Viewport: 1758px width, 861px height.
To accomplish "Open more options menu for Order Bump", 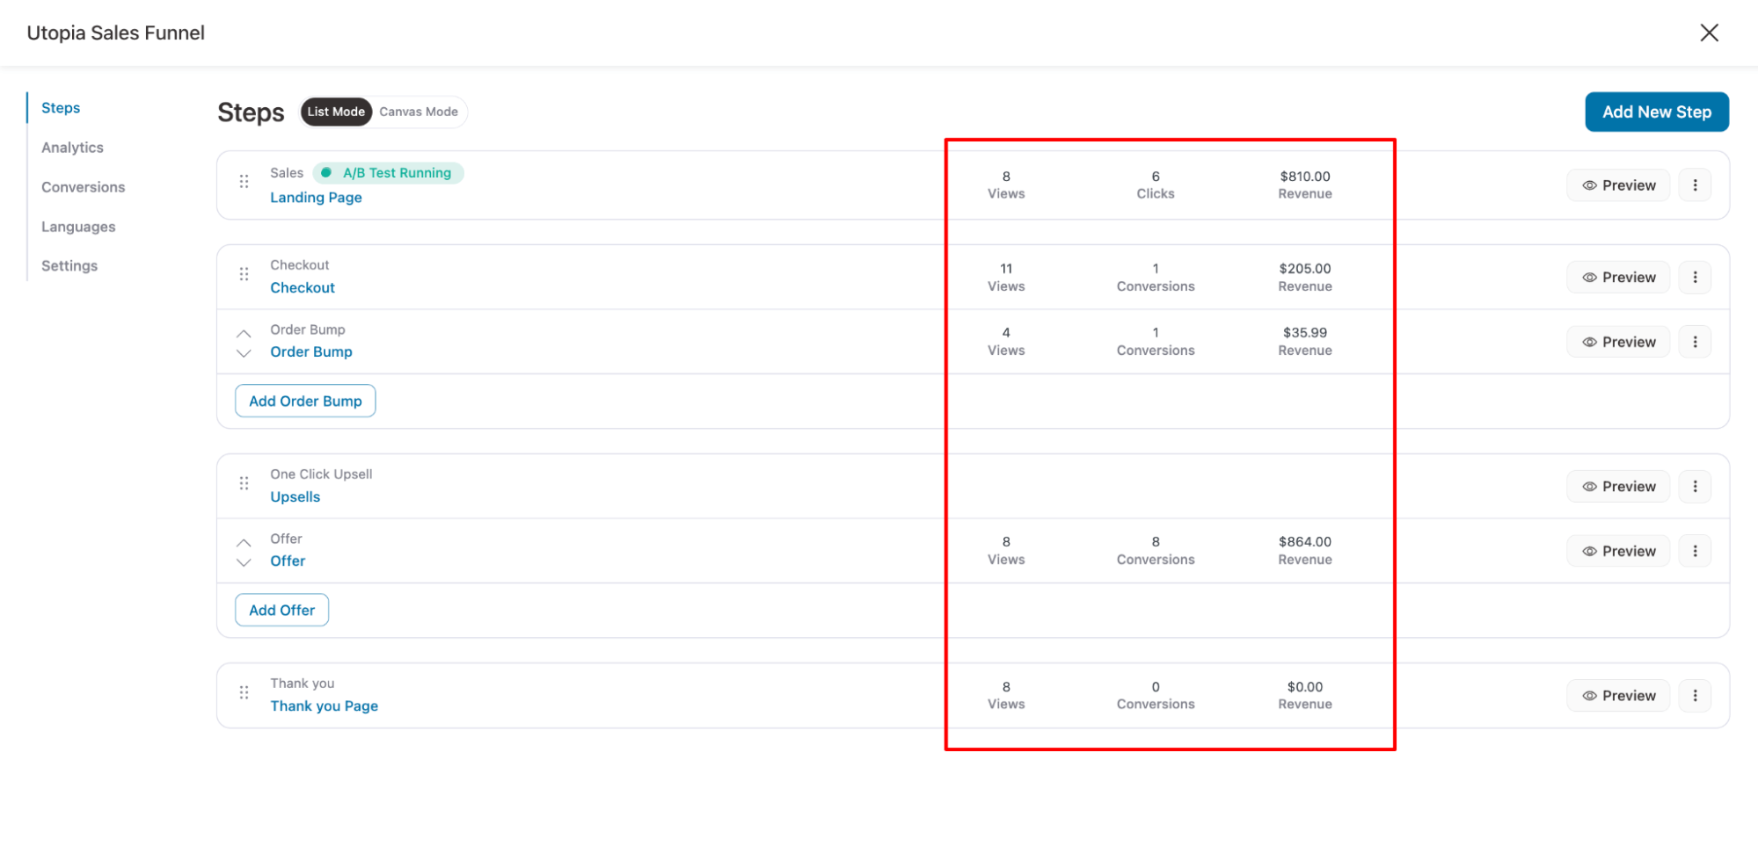I will [x=1695, y=342].
